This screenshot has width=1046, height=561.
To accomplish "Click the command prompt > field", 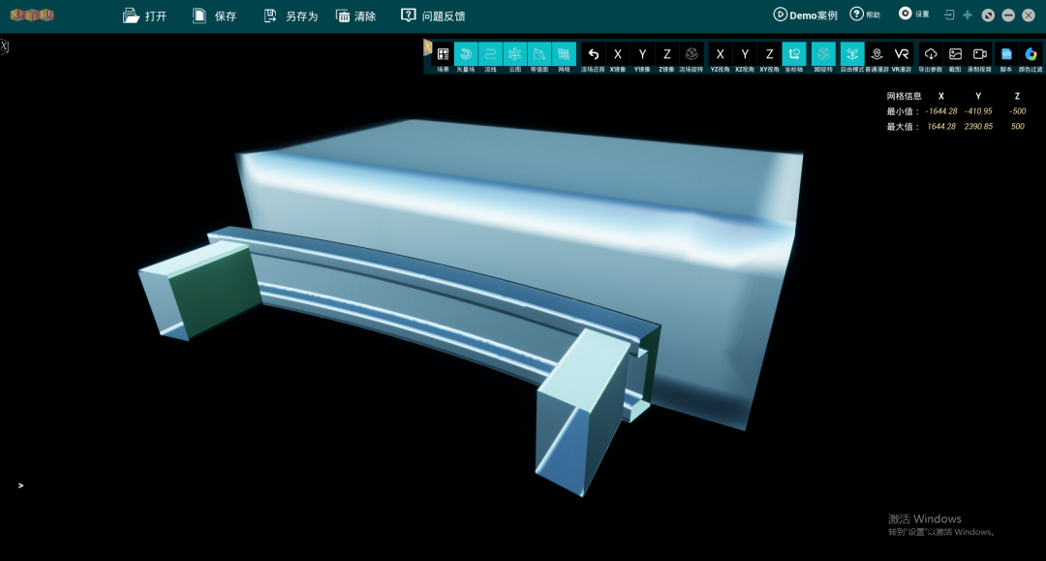I will 20,485.
